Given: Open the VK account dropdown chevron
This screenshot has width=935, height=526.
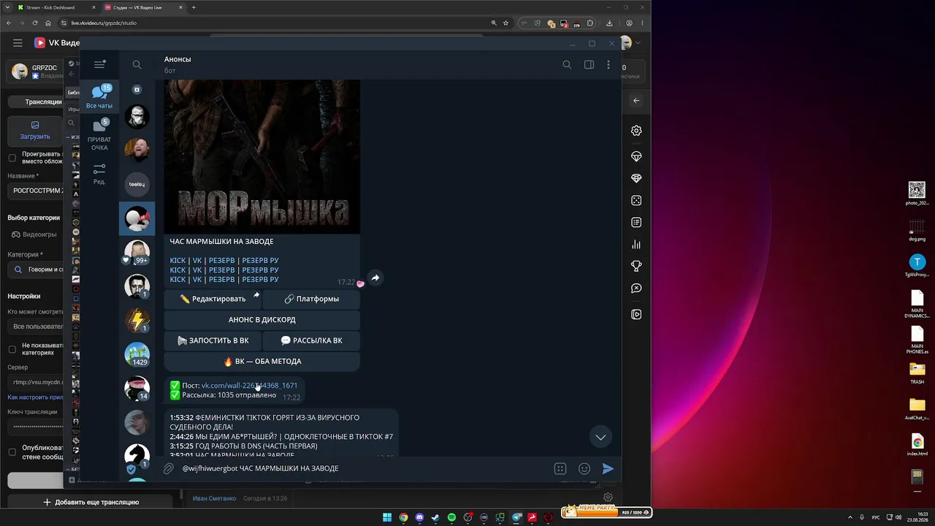Looking at the screenshot, I should coord(638,43).
